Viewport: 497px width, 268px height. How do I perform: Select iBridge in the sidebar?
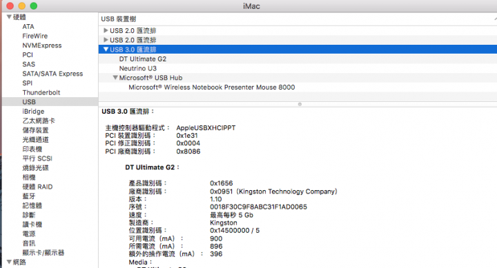click(x=33, y=112)
